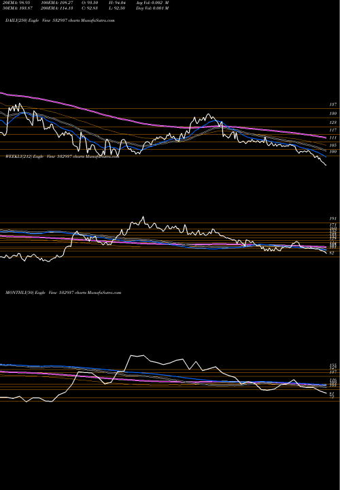Screen dimensions: 340x490
Task: Click the 123 price label on daily chart
Action: 333,122
